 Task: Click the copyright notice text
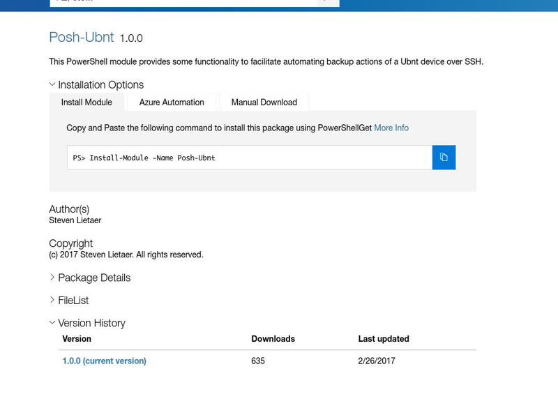tap(126, 255)
